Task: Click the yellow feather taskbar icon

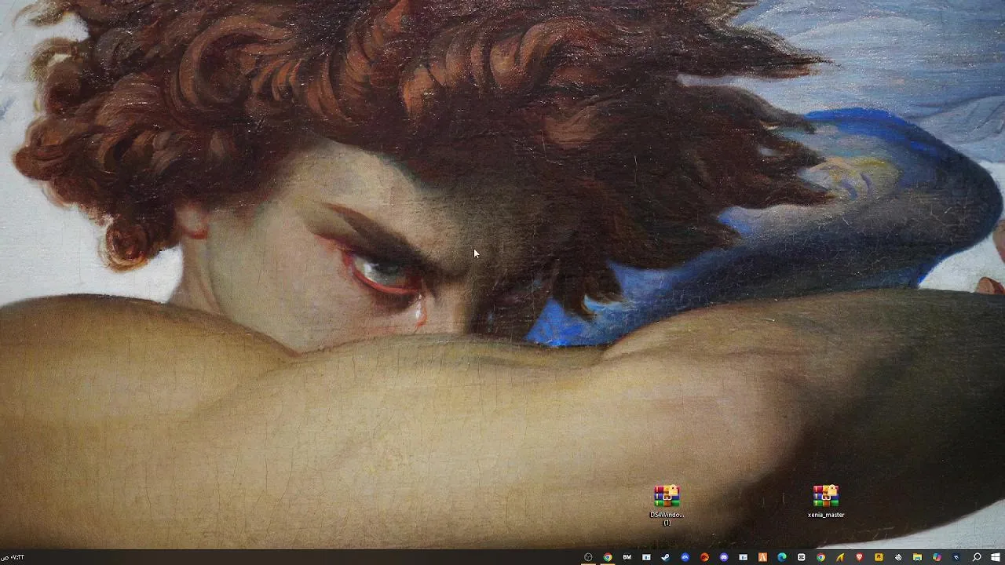Action: coord(840,557)
